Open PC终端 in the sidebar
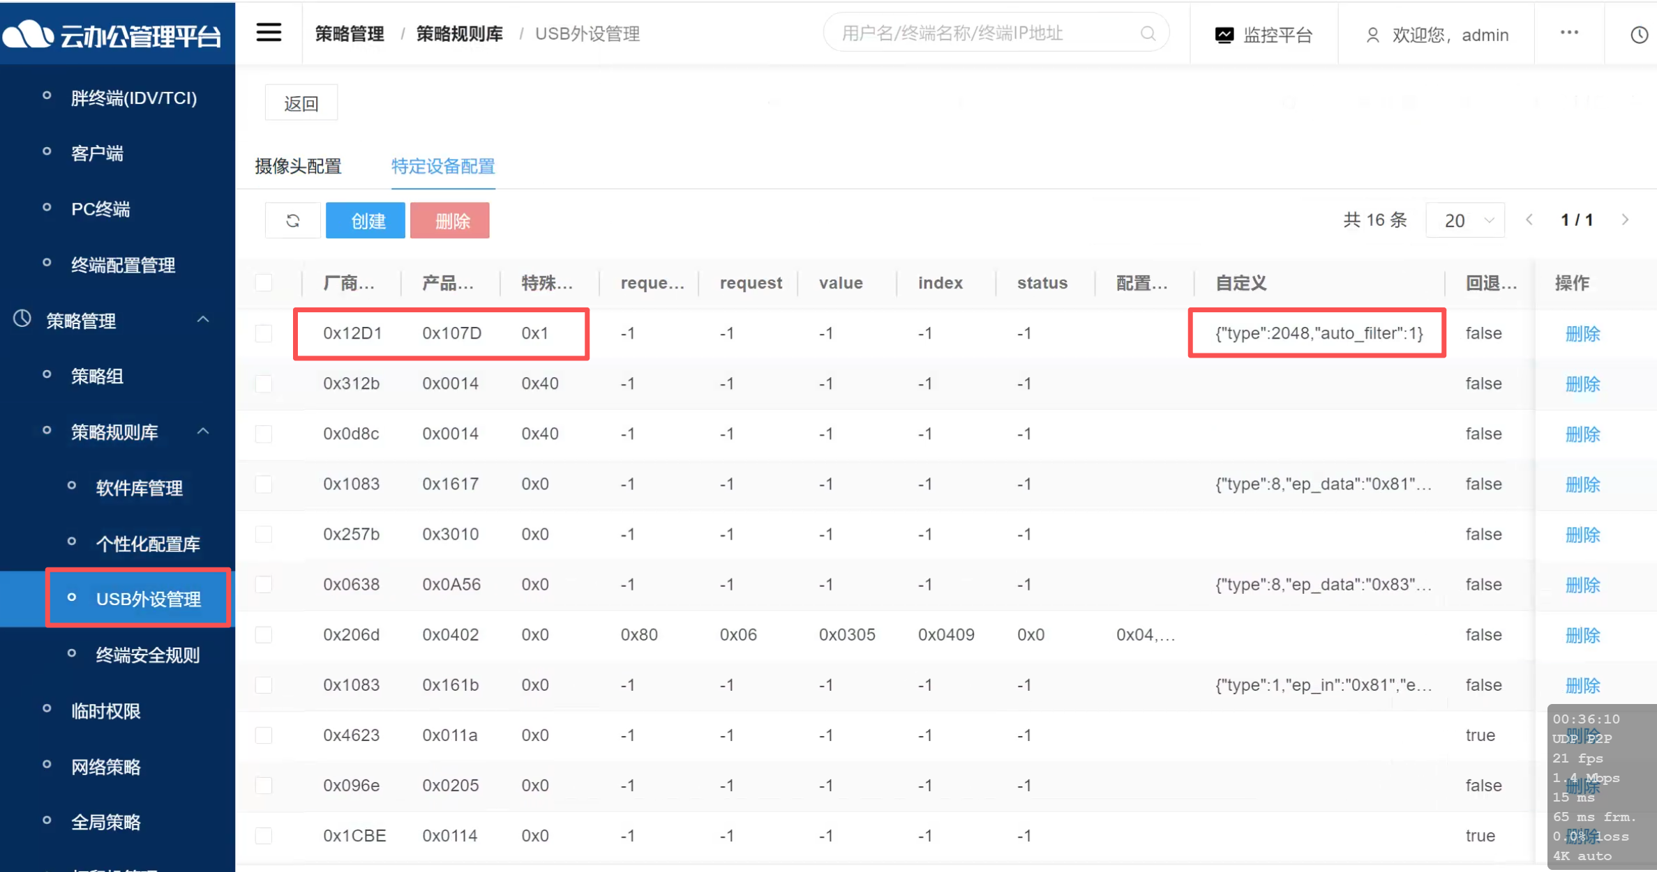This screenshot has width=1657, height=872. 100,209
